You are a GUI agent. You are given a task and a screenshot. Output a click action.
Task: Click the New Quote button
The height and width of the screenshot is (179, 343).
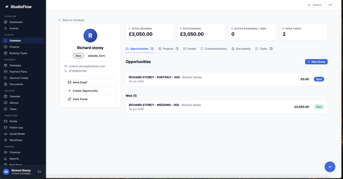coord(316,62)
